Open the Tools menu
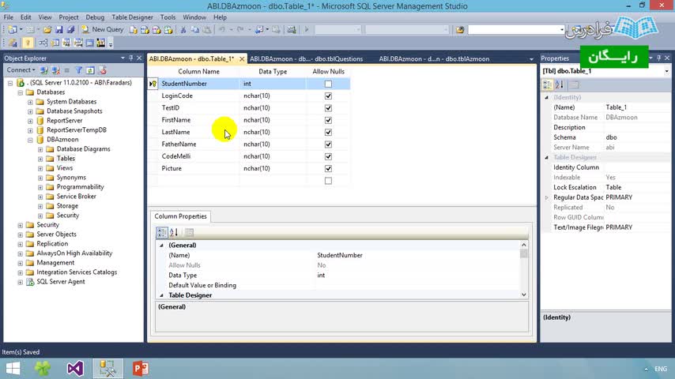The height and width of the screenshot is (379, 675). tap(168, 17)
